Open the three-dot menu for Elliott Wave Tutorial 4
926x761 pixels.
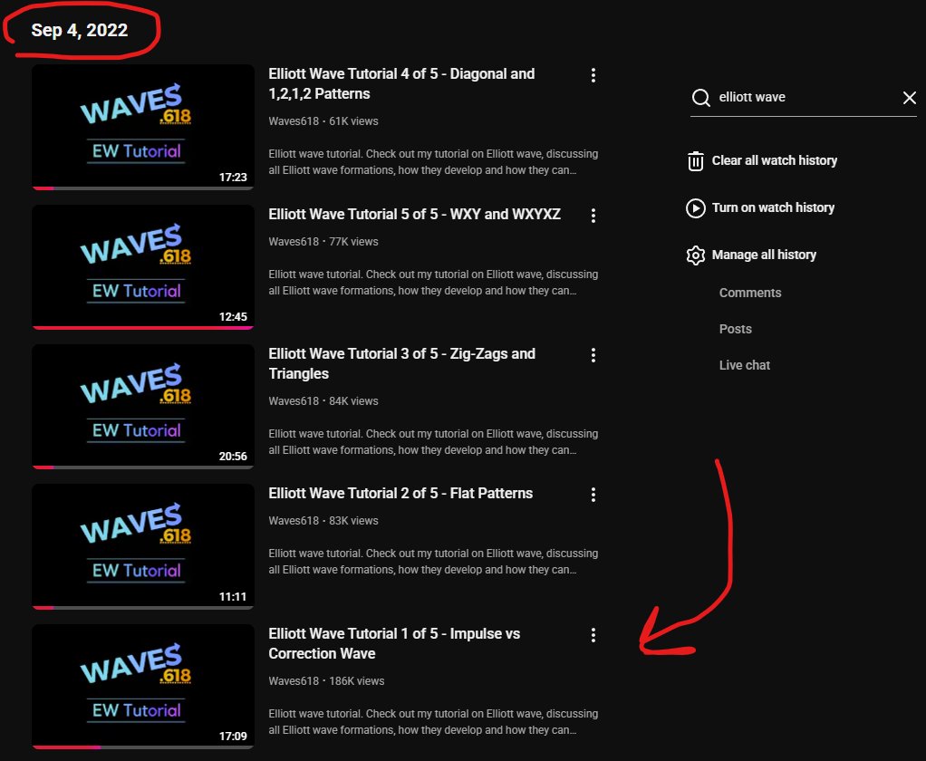click(593, 75)
